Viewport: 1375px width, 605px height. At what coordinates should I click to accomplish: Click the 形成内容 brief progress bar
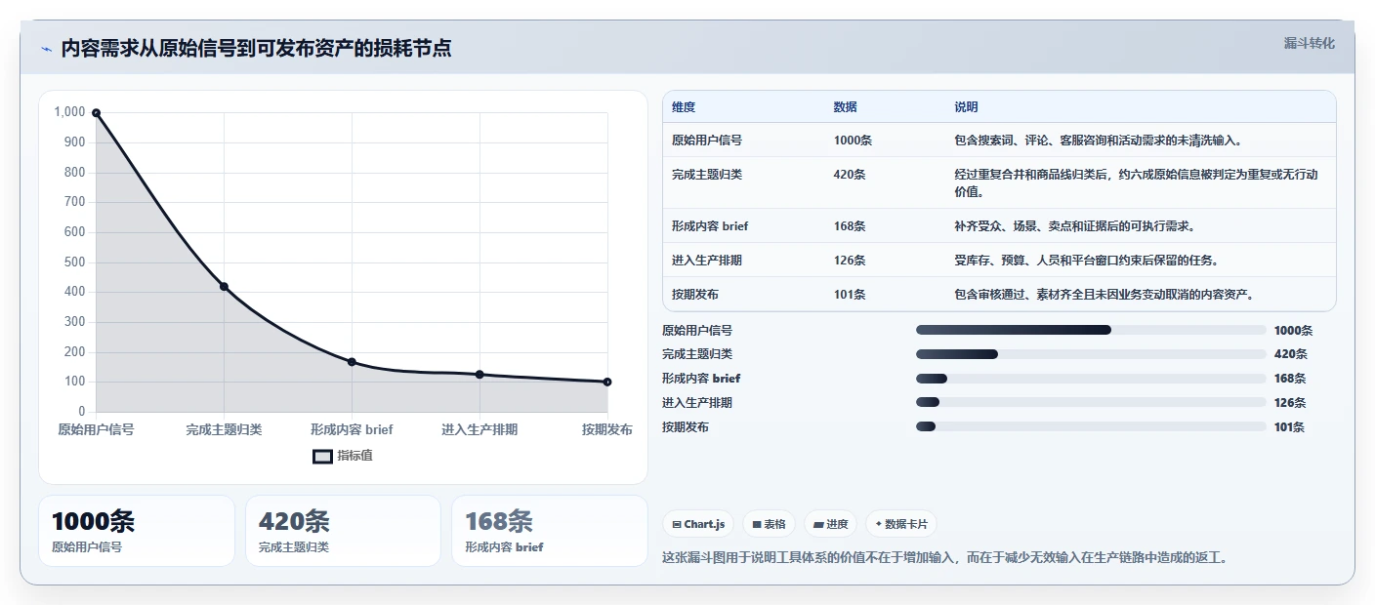[1091, 379]
